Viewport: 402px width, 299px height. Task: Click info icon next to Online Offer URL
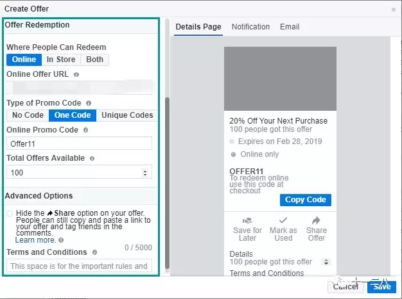[76, 74]
